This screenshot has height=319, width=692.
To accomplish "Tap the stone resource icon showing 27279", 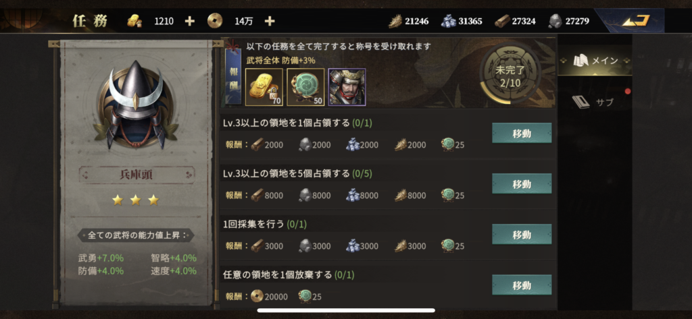I will click(555, 21).
